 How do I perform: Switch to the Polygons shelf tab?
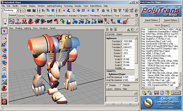[40, 16]
